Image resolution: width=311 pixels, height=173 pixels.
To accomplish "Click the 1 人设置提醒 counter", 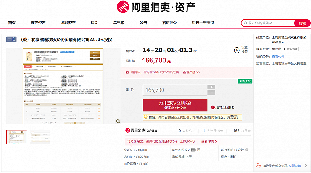I will pos(213,131).
